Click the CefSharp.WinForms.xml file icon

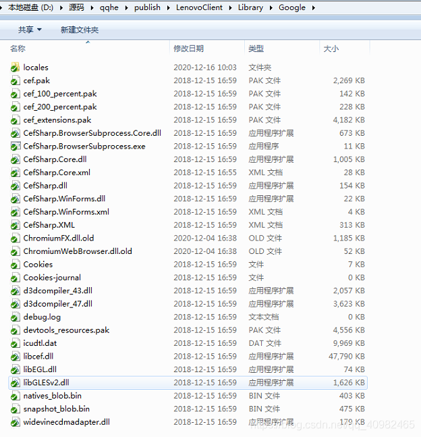coord(16,212)
